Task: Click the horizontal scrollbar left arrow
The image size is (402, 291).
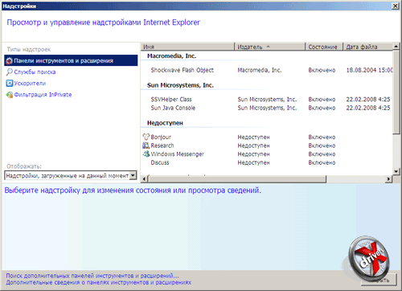Action: click(x=144, y=179)
